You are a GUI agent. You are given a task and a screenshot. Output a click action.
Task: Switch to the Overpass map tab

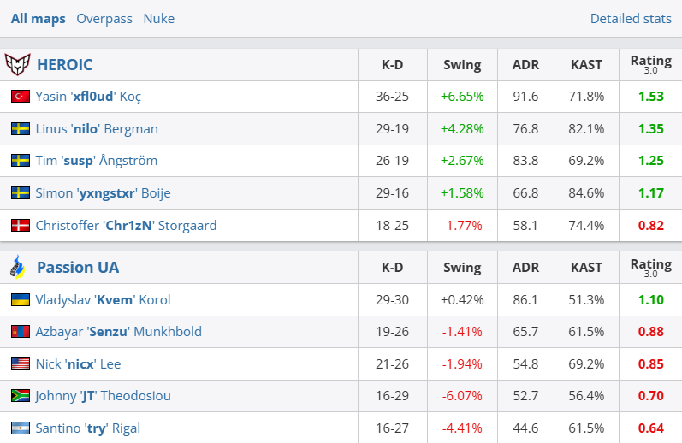point(104,18)
